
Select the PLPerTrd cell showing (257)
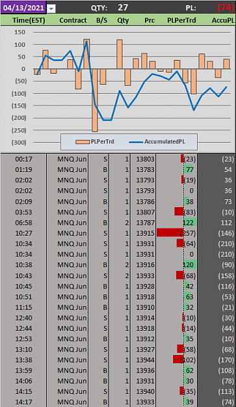(177, 233)
